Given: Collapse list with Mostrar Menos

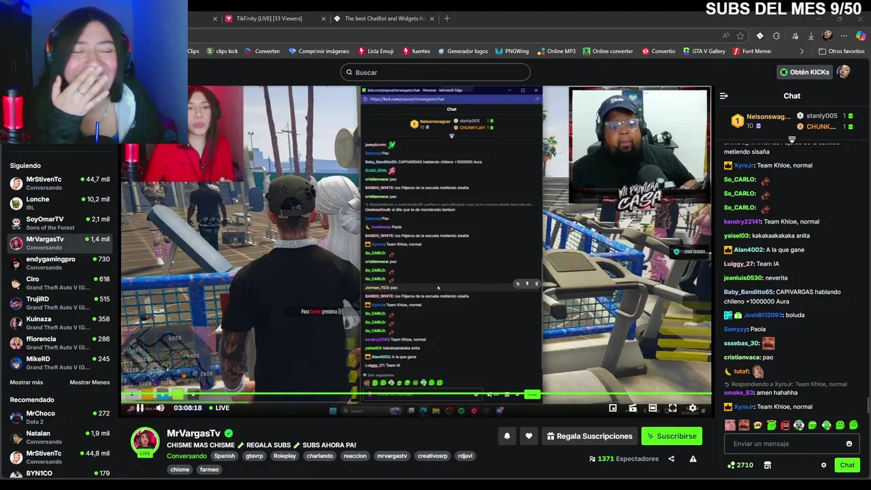Looking at the screenshot, I should tap(89, 382).
